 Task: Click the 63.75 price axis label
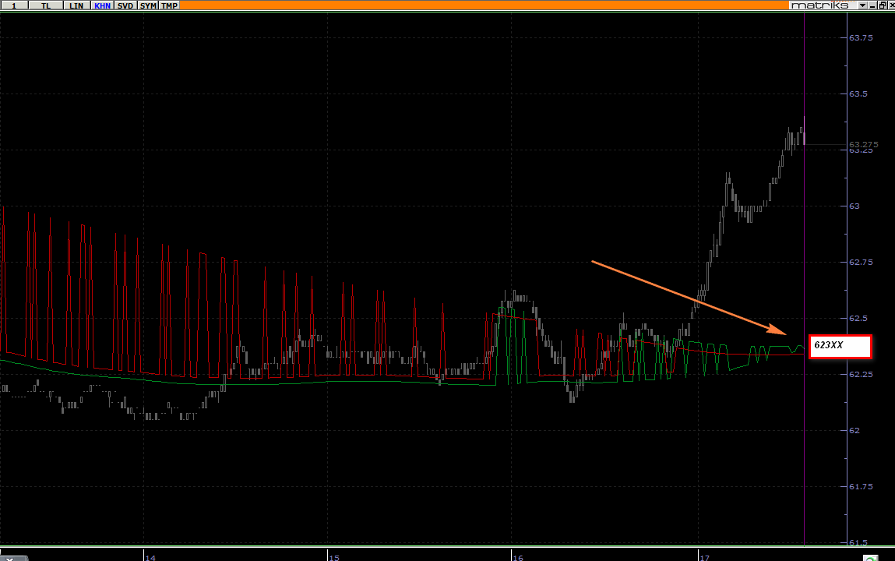click(x=861, y=37)
